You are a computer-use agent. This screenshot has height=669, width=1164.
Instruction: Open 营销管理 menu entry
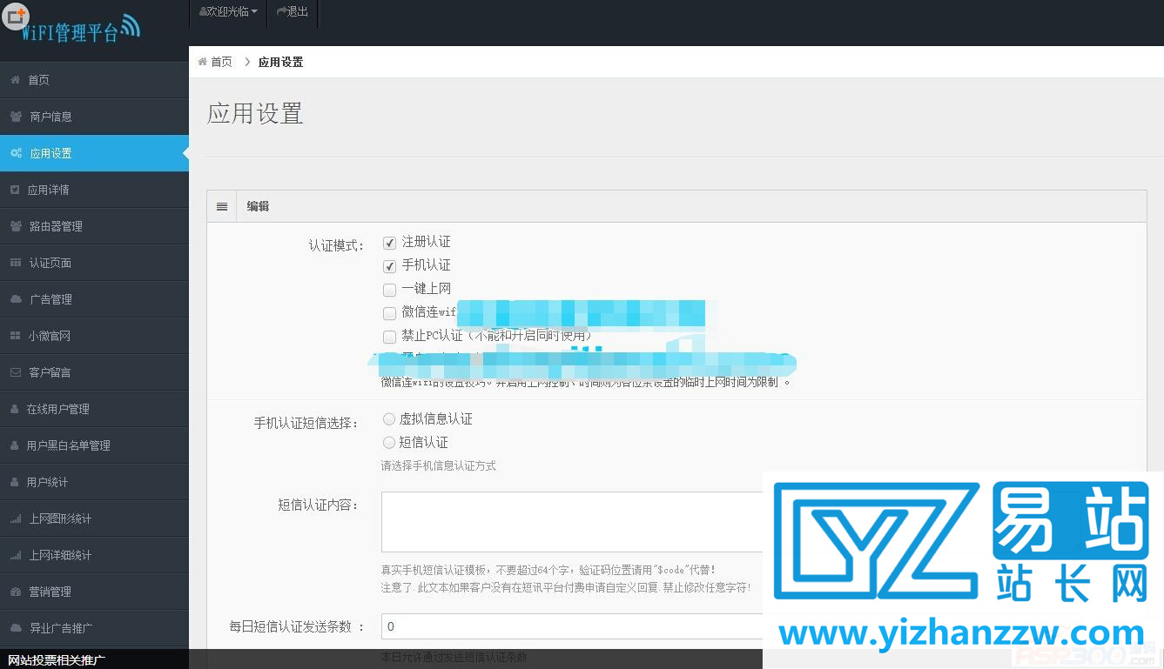[94, 592]
